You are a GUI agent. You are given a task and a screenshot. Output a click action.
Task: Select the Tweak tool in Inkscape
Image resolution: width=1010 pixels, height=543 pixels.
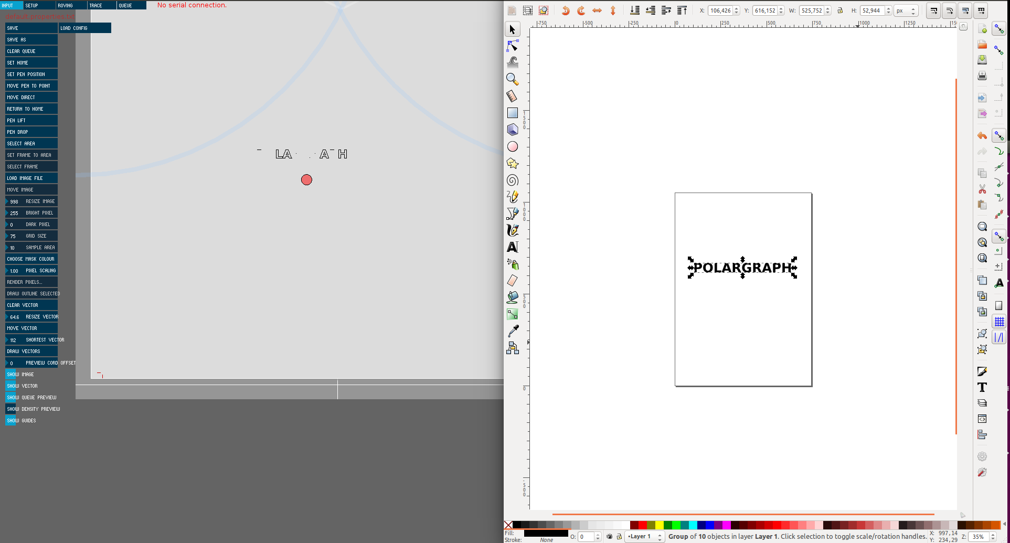(x=513, y=62)
